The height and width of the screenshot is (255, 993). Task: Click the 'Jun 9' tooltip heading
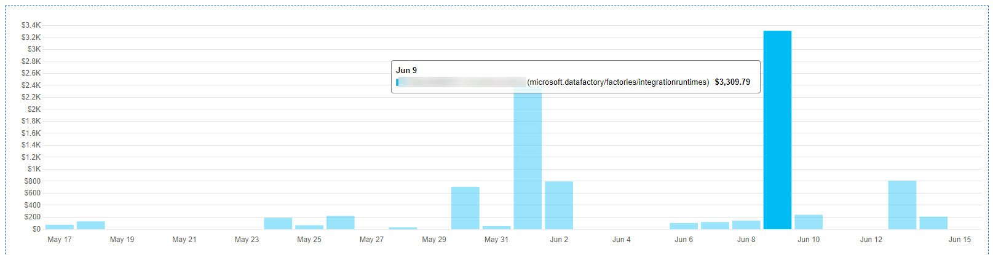[406, 70]
